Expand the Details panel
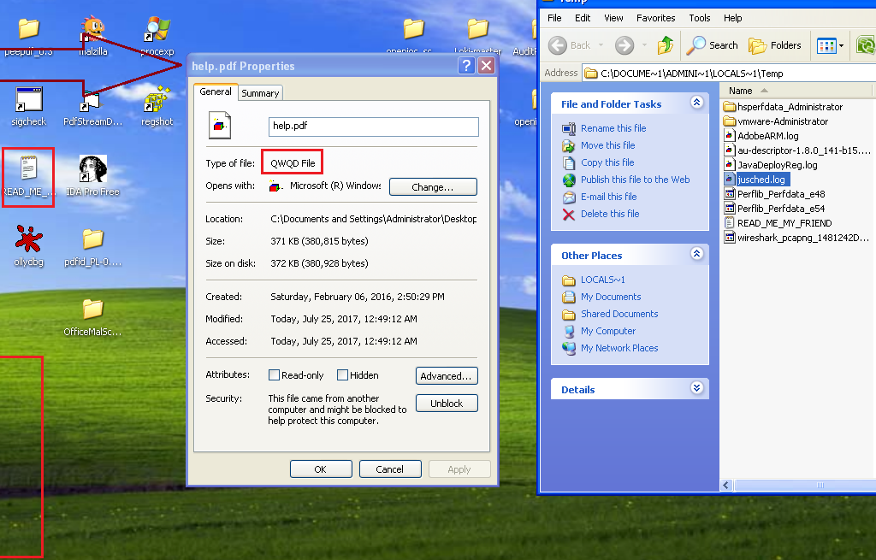Image resolution: width=876 pixels, height=560 pixels. click(x=696, y=387)
